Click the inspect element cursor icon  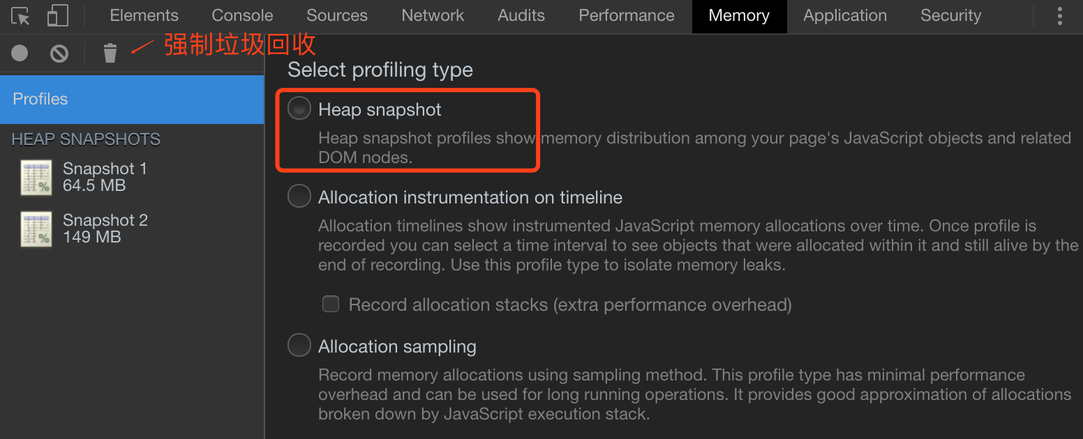(x=21, y=16)
